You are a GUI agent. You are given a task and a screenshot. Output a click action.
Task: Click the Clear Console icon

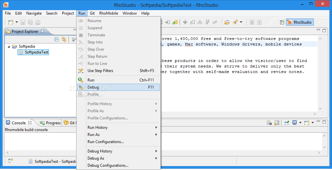click(x=269, y=123)
